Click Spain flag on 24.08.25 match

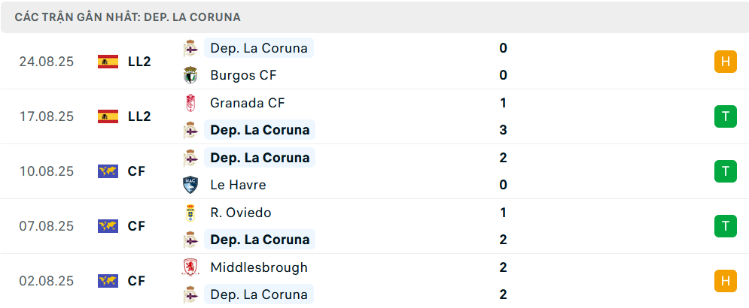tap(108, 62)
